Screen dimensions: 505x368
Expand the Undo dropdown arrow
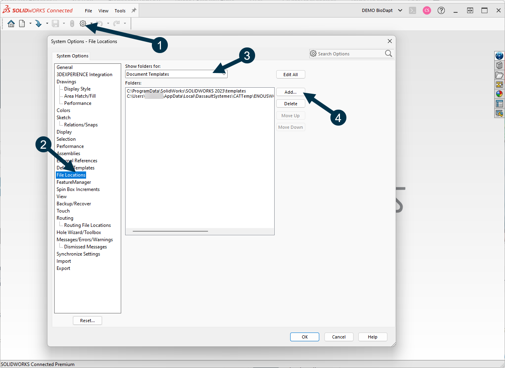(108, 24)
